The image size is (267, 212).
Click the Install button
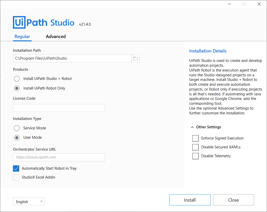pos(190,200)
